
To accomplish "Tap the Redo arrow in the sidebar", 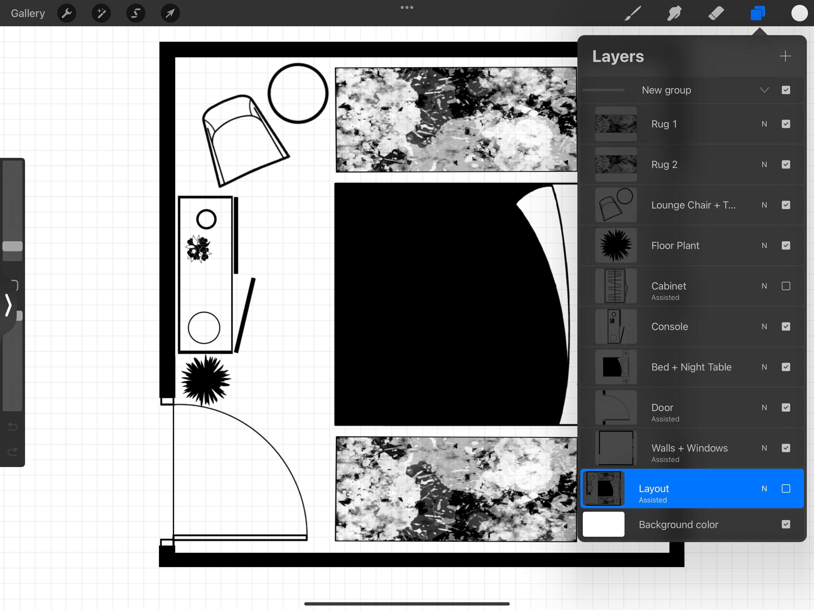I will pos(12,452).
